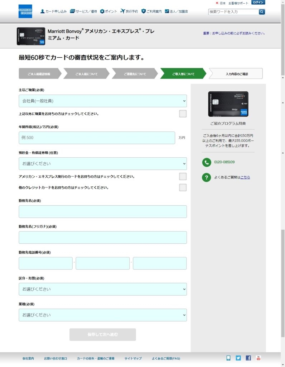The height and width of the screenshot is (367, 285).
Task: Focus the 年間所得 input field
Action: coord(97,138)
